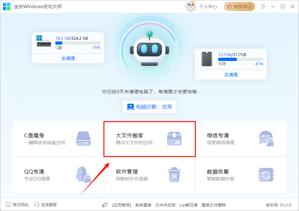Click the megaphone announcement icon

tap(105, 205)
